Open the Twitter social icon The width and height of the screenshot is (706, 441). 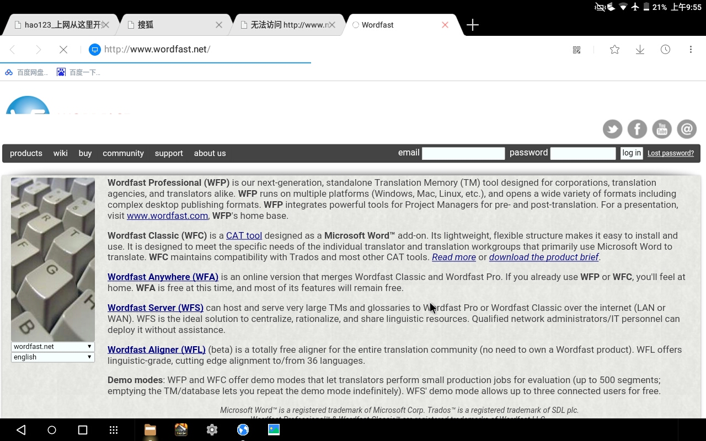click(x=612, y=130)
